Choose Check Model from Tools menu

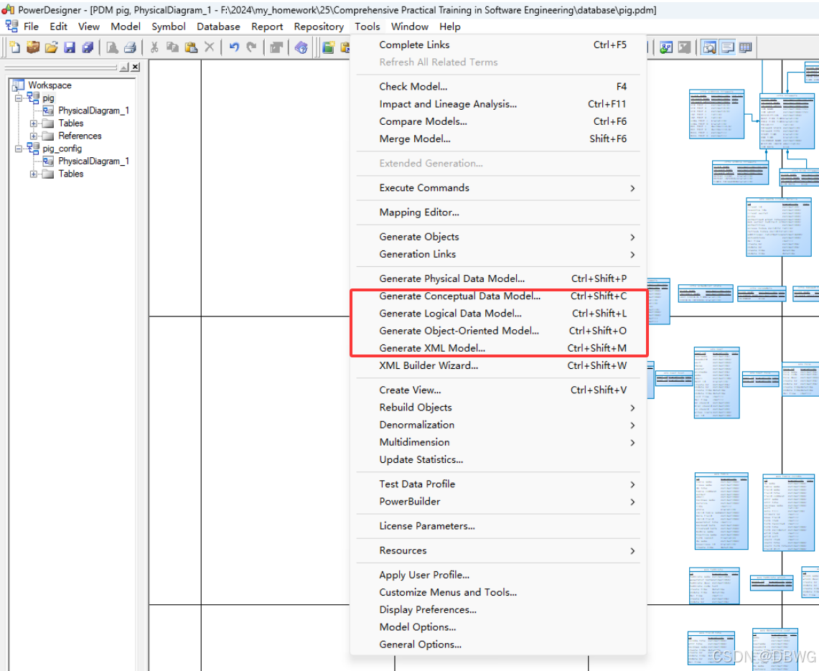[497, 87]
